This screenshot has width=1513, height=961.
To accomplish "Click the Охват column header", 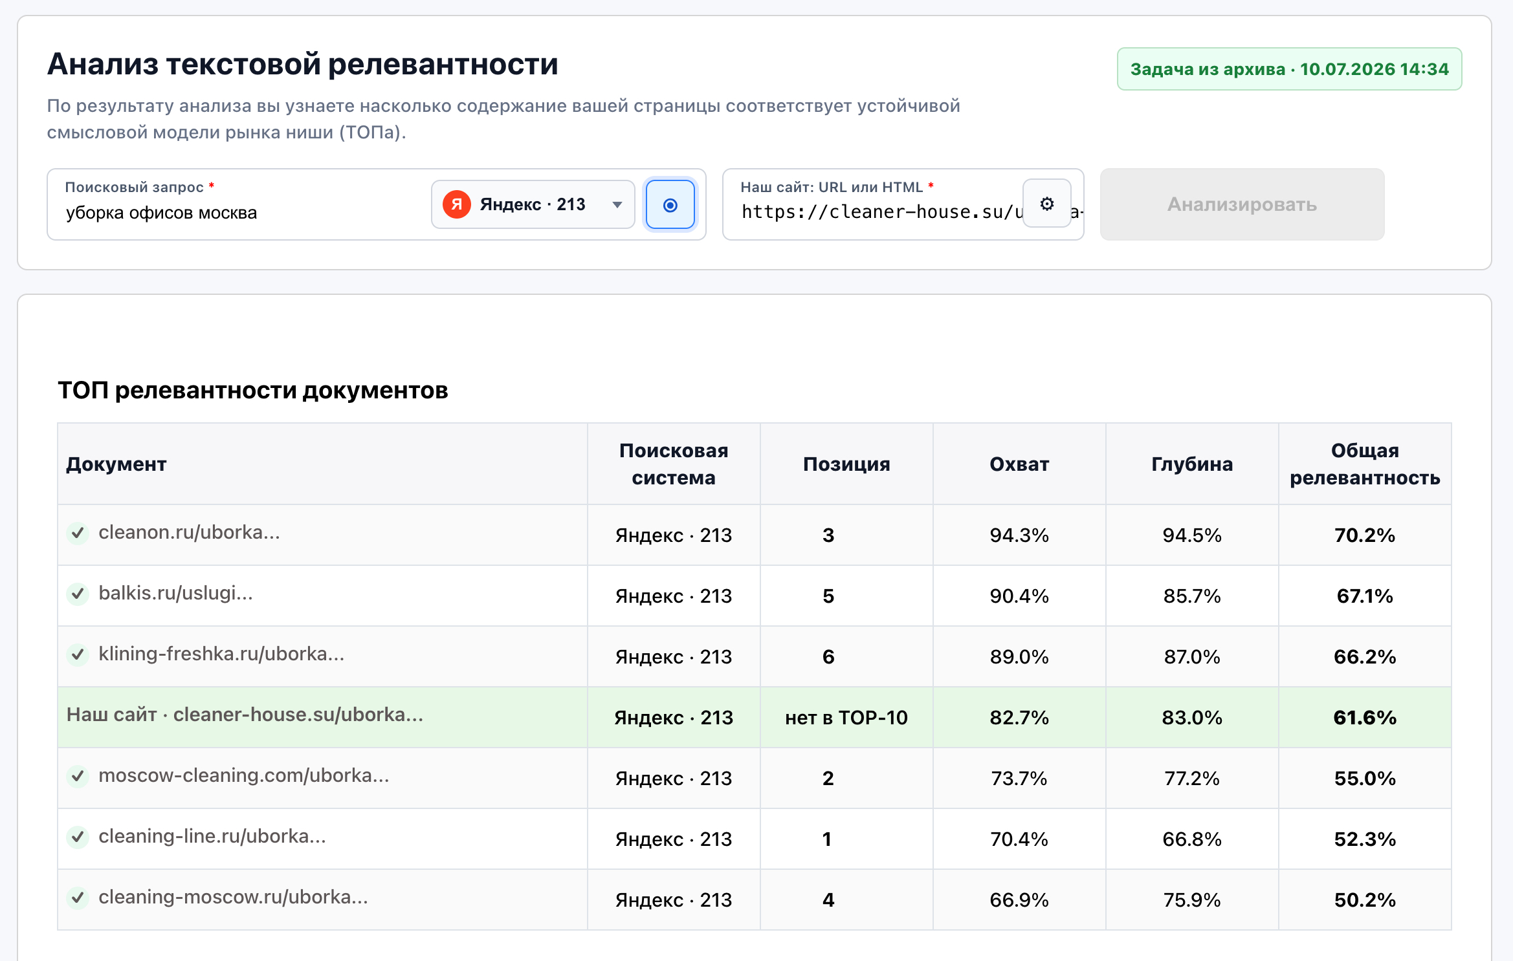I will pyautogui.click(x=1019, y=464).
